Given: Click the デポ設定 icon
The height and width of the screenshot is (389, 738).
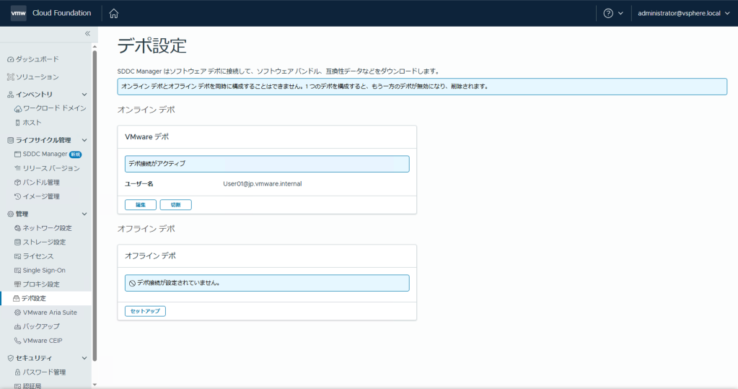Looking at the screenshot, I should point(16,299).
